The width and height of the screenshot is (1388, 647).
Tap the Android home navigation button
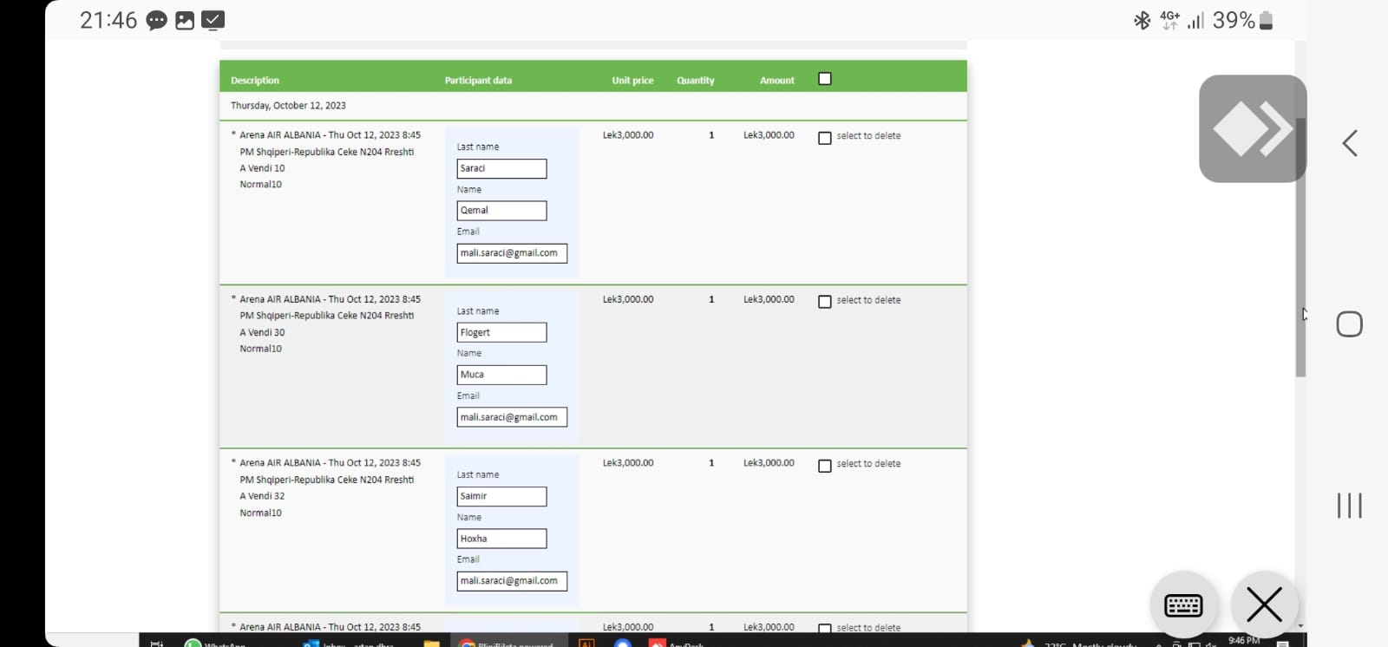1350,324
